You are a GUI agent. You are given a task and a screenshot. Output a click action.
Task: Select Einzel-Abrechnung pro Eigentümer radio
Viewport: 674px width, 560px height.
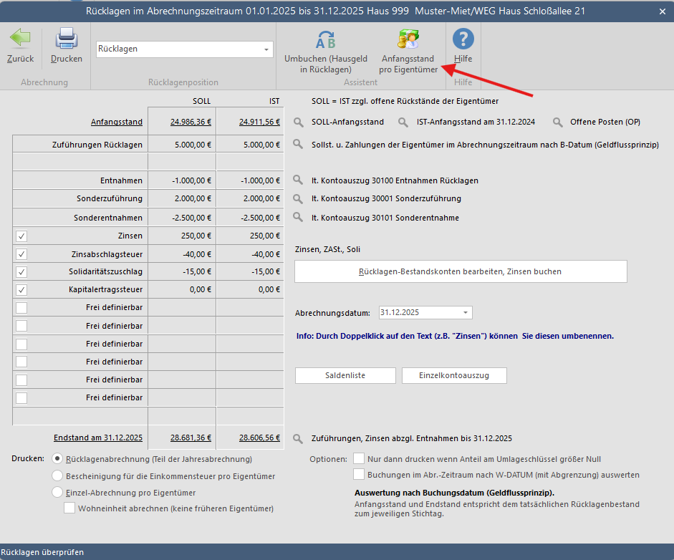(57, 492)
